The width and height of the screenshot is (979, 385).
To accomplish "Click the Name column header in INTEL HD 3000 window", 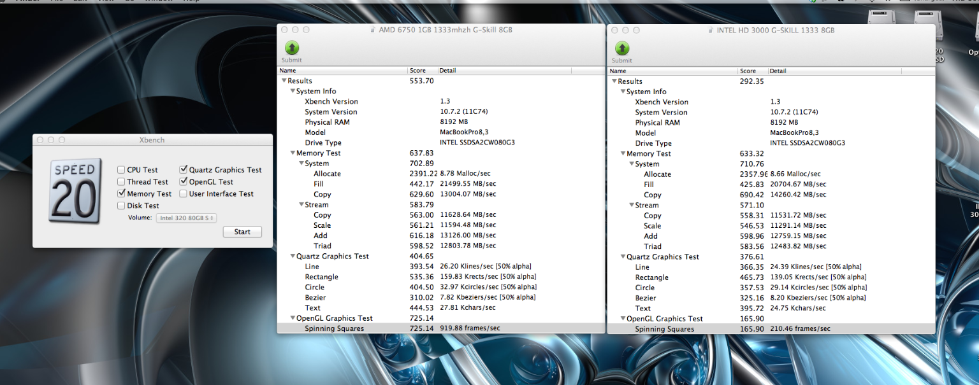I will point(672,71).
